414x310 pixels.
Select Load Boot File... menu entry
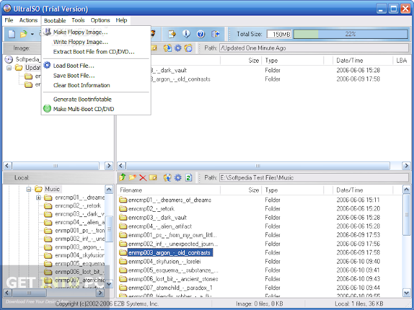point(96,66)
